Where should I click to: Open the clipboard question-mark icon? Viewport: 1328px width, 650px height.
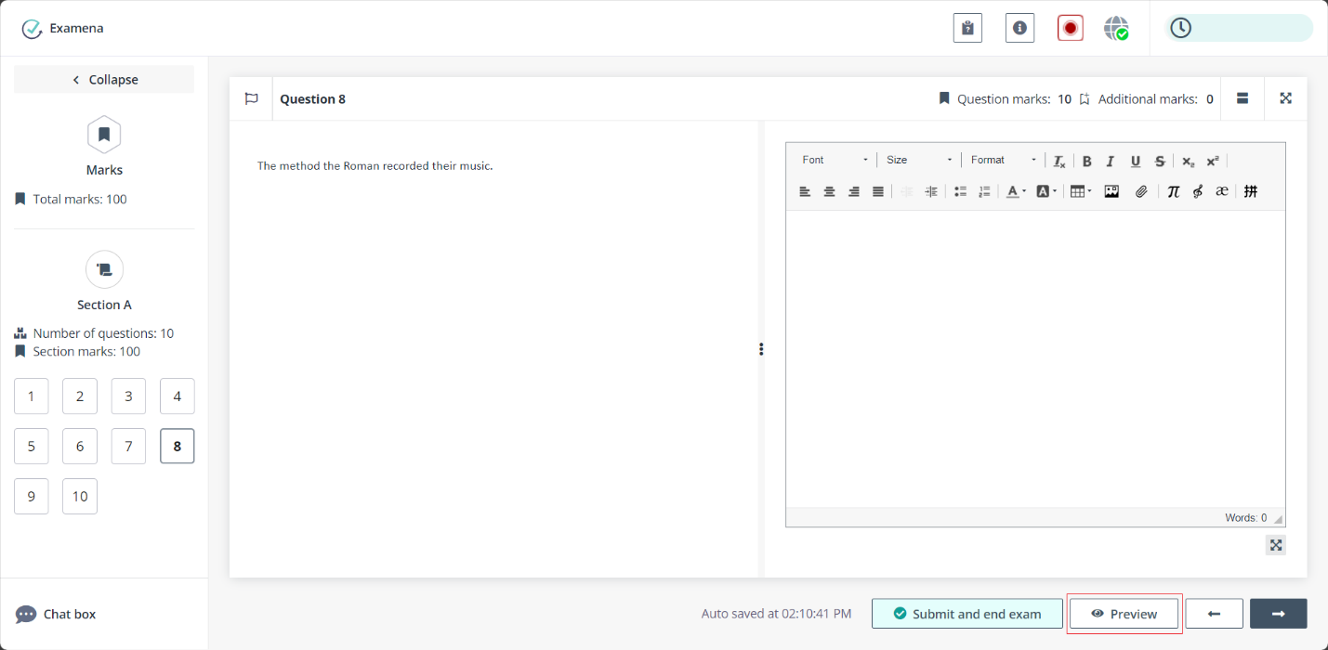point(967,29)
